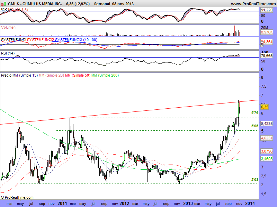Click the yellow 6,35 current price tag
This screenshot has width=277, height=207.
pos(265,107)
